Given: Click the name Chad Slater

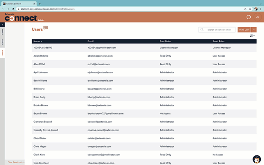Looking at the screenshot, I should (x=40, y=138).
